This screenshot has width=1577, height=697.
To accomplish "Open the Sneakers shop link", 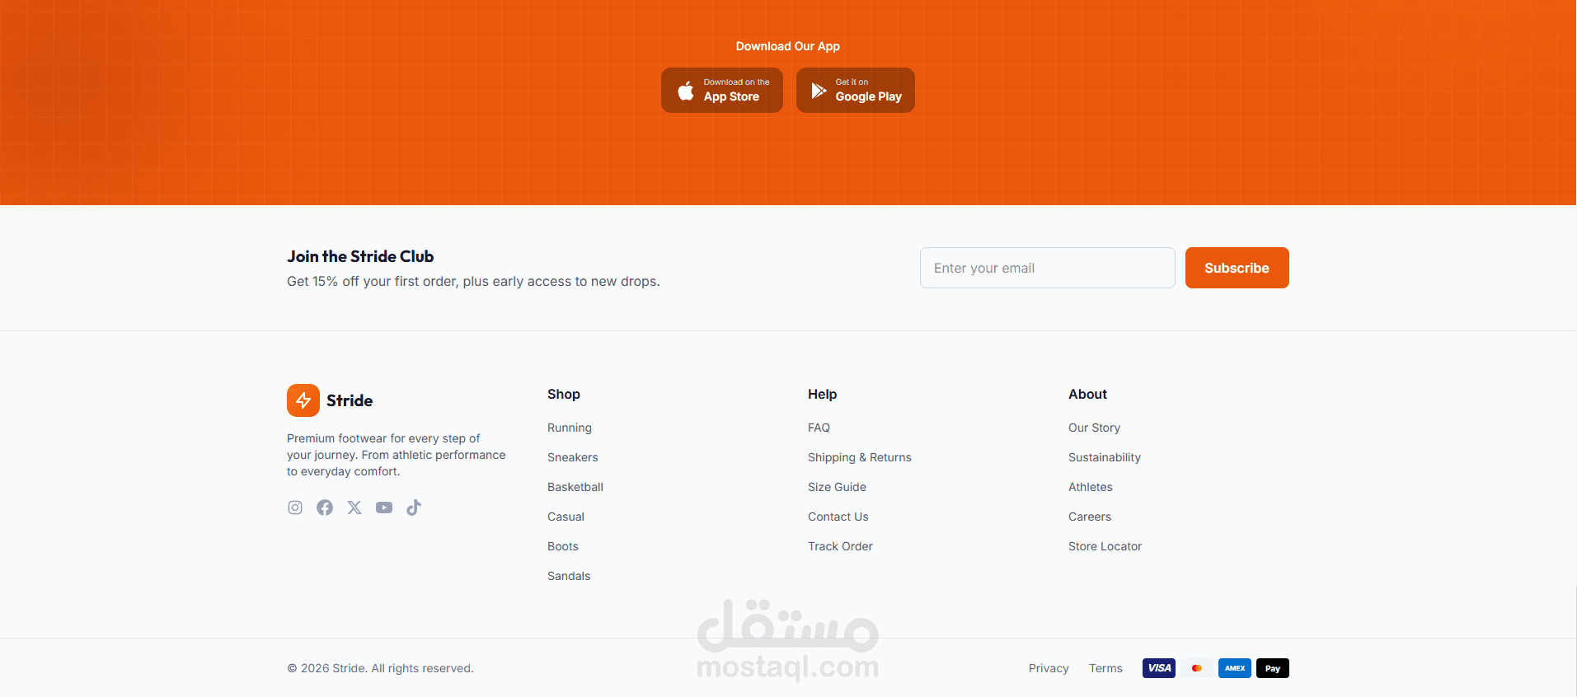I will [x=573, y=457].
